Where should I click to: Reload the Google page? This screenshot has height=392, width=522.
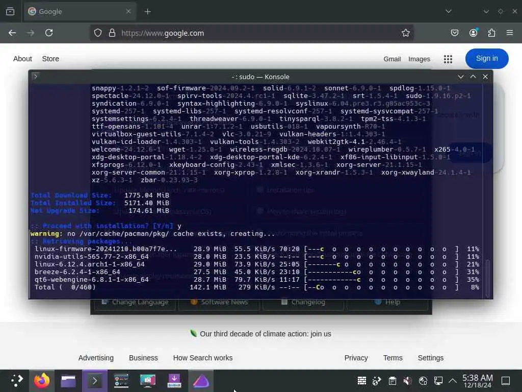coord(49,33)
